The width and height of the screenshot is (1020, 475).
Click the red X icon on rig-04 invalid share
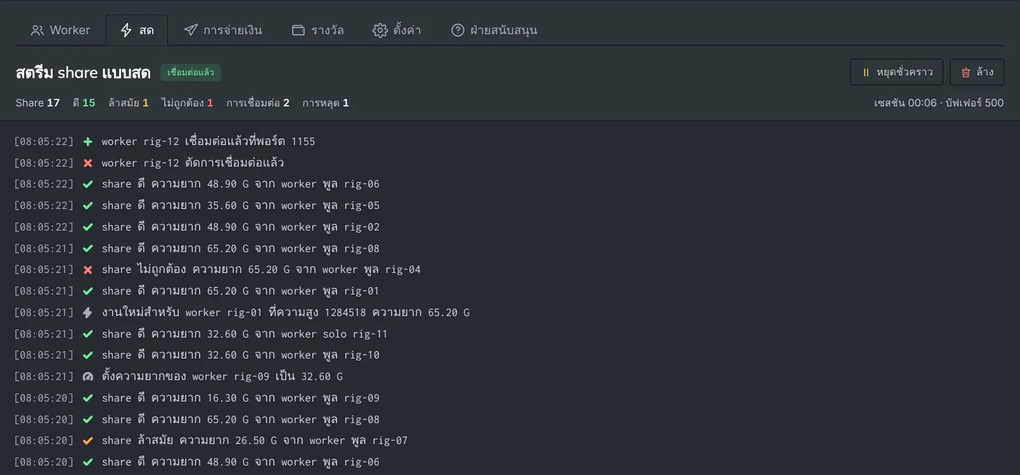88,270
